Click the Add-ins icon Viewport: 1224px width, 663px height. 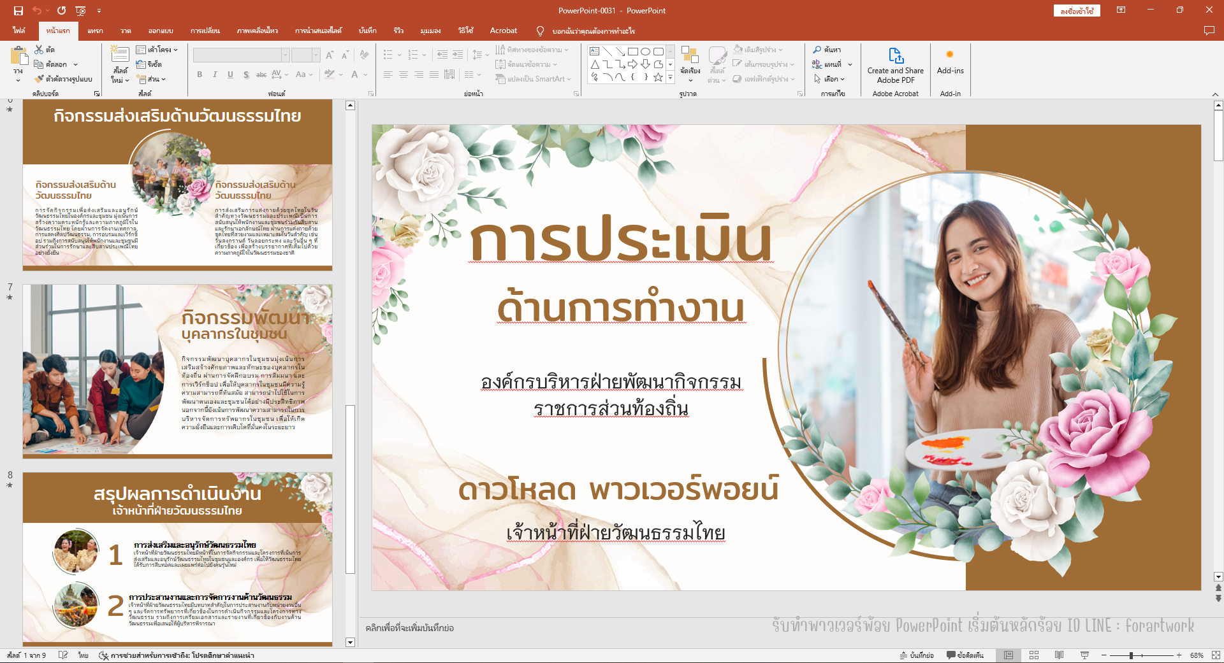[950, 55]
